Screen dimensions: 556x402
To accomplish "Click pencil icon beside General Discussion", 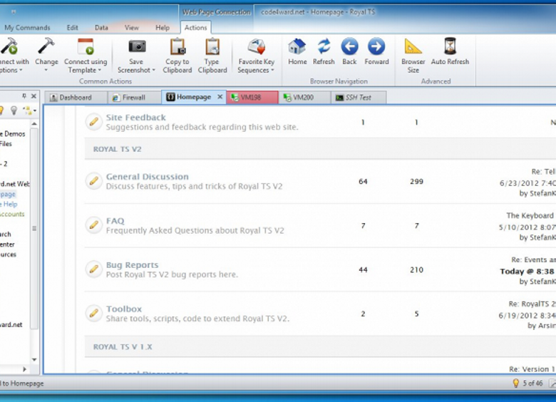I will [x=94, y=181].
